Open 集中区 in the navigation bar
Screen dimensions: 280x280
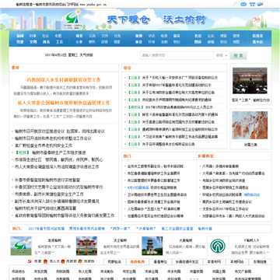(257, 42)
